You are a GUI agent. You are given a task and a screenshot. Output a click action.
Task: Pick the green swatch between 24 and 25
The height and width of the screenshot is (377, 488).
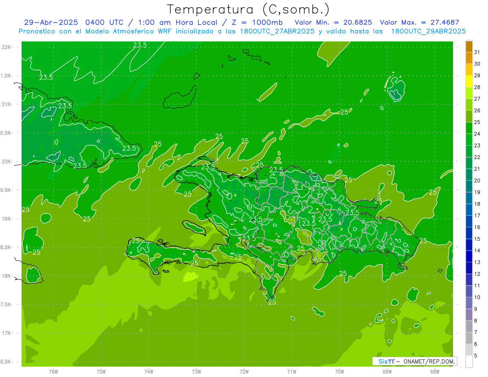[469, 128]
